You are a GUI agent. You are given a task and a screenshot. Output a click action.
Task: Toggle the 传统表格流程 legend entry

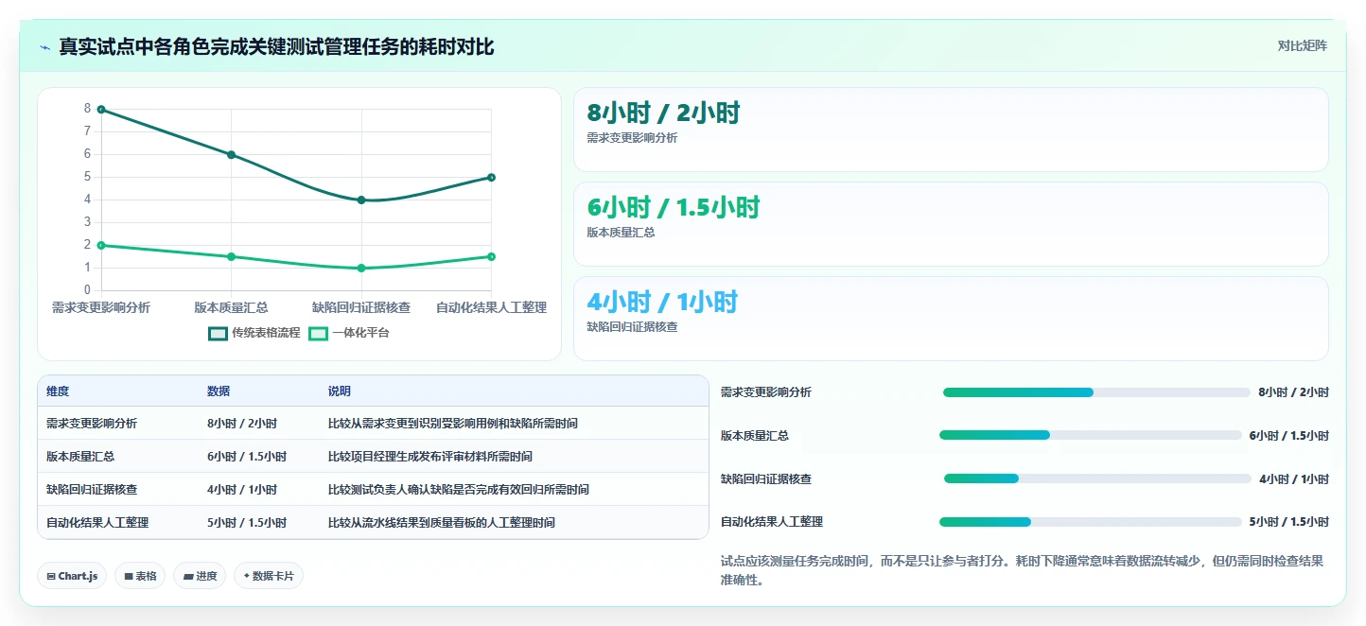[254, 333]
